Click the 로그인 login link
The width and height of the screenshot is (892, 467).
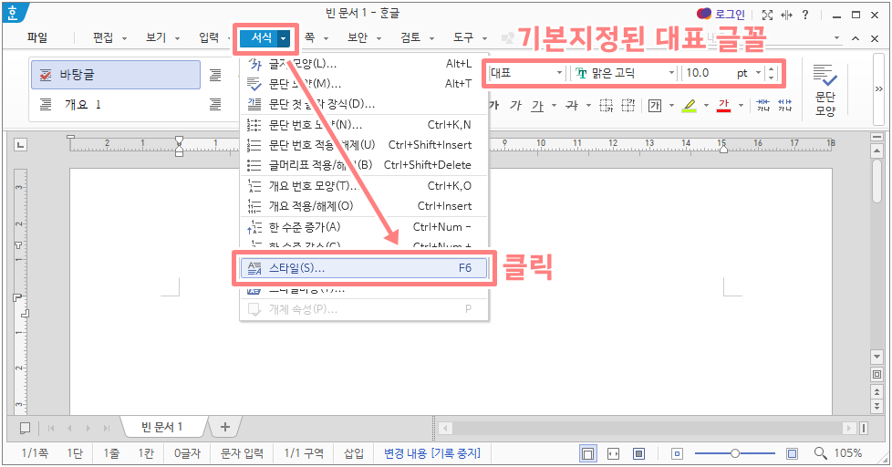pyautogui.click(x=730, y=15)
